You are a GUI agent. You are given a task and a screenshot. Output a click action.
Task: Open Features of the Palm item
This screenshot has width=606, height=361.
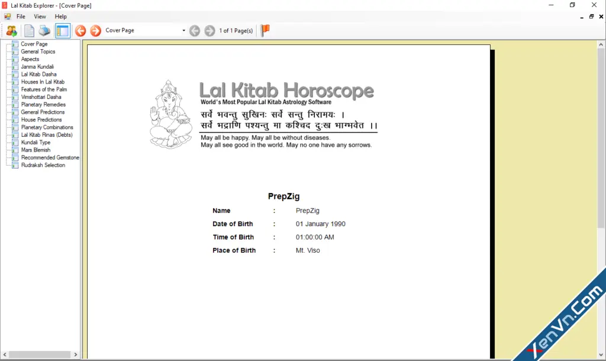pyautogui.click(x=44, y=89)
